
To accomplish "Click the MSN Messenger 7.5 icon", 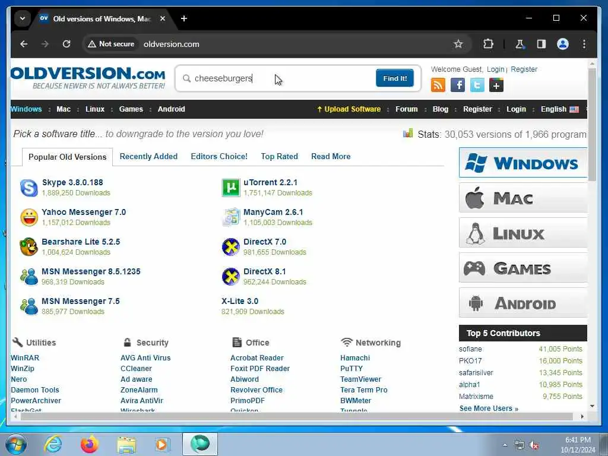I will point(29,306).
